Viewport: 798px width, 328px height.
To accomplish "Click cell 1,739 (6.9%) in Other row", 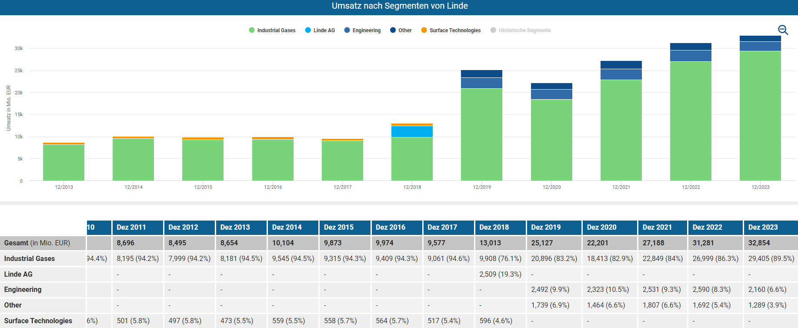I will click(x=550, y=305).
